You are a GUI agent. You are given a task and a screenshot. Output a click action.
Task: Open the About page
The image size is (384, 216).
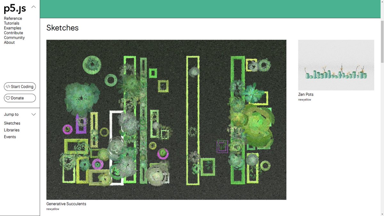click(x=9, y=43)
